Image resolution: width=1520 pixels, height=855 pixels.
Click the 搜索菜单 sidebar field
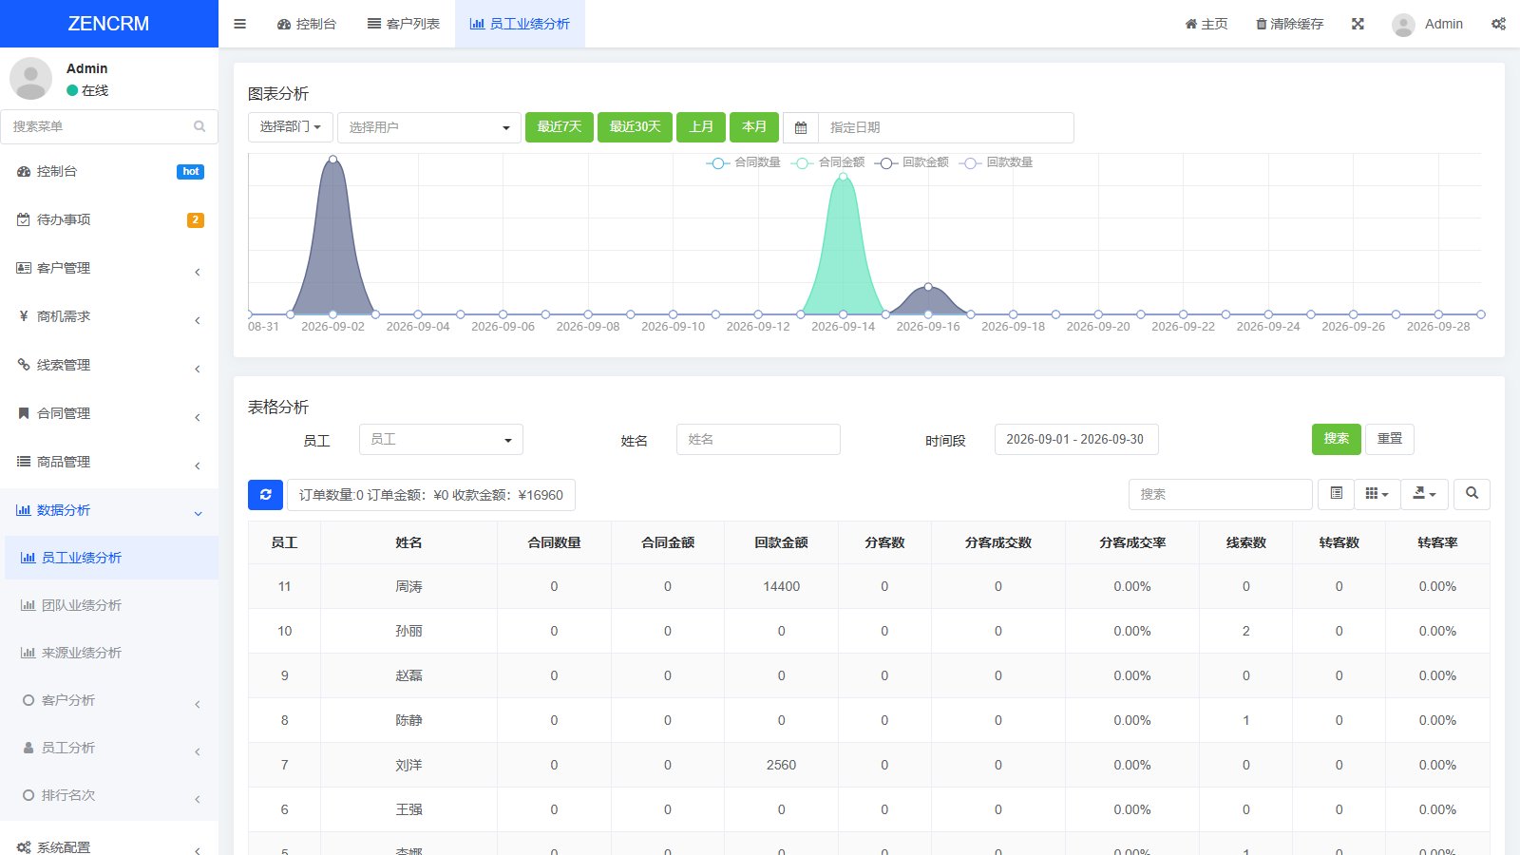point(109,126)
